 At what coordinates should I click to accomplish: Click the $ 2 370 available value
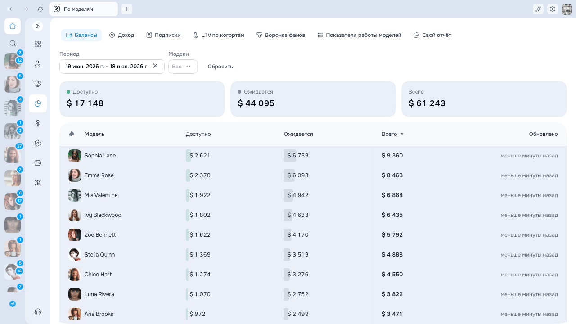[200, 175]
